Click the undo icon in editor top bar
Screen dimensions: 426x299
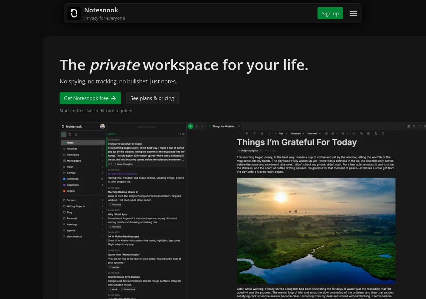click(414, 126)
